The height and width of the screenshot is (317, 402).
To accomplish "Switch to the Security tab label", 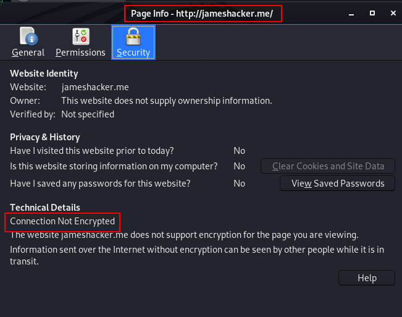I will click(x=133, y=53).
